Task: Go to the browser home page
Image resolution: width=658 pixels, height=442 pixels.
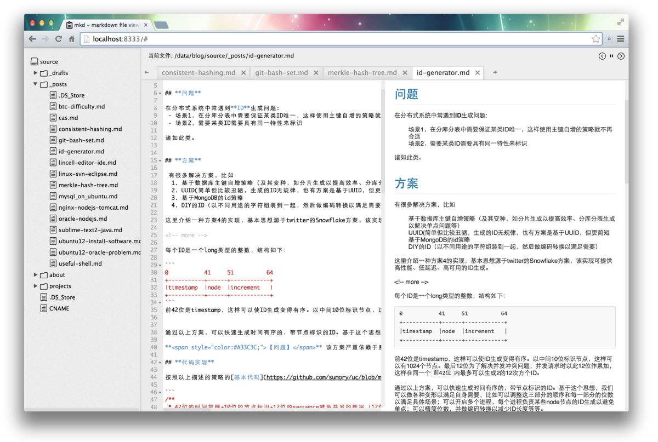Action: (x=71, y=39)
